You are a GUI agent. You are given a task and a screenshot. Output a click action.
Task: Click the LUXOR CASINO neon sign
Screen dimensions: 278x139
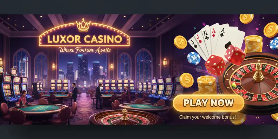coord(85,39)
